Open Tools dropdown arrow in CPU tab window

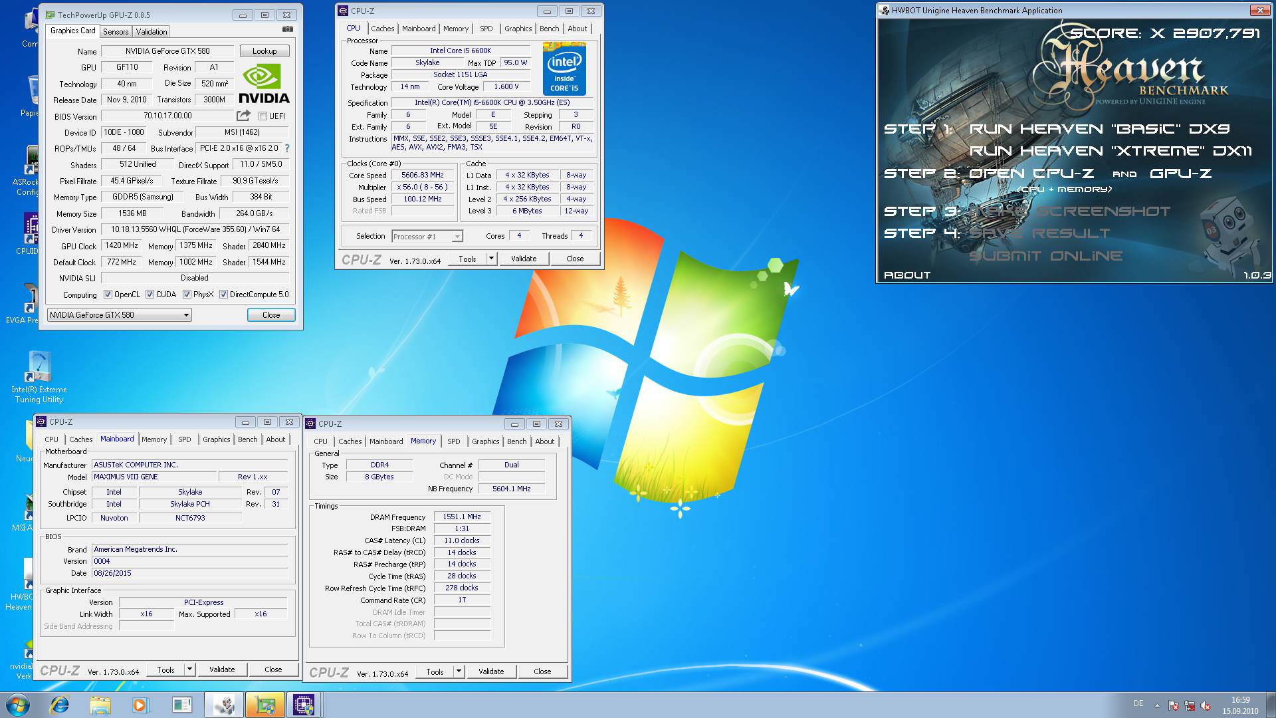pos(491,259)
